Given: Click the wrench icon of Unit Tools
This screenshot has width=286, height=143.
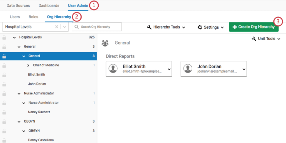Looking at the screenshot, I should pyautogui.click(x=254, y=39).
